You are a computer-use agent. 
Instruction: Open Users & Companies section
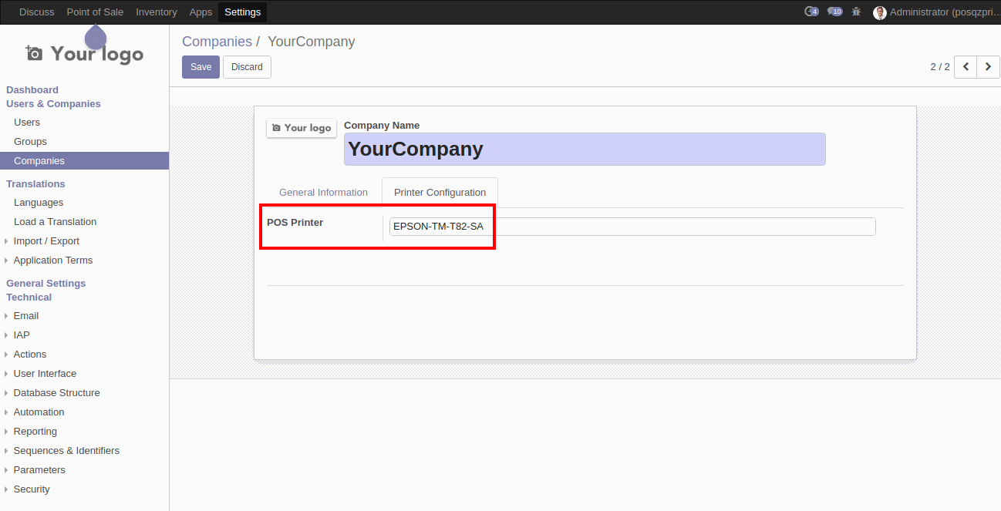point(53,104)
